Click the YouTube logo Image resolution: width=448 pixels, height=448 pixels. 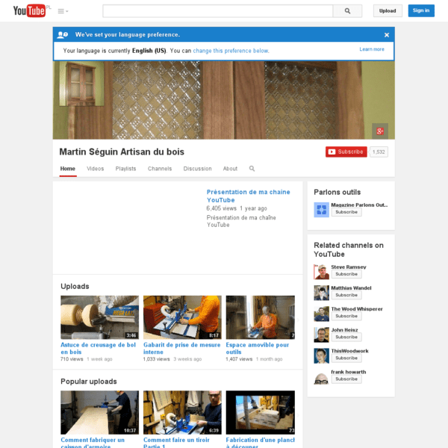point(29,10)
